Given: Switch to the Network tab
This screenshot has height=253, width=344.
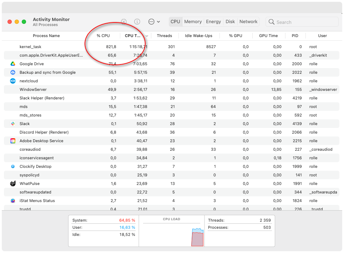Looking at the screenshot, I should (248, 22).
